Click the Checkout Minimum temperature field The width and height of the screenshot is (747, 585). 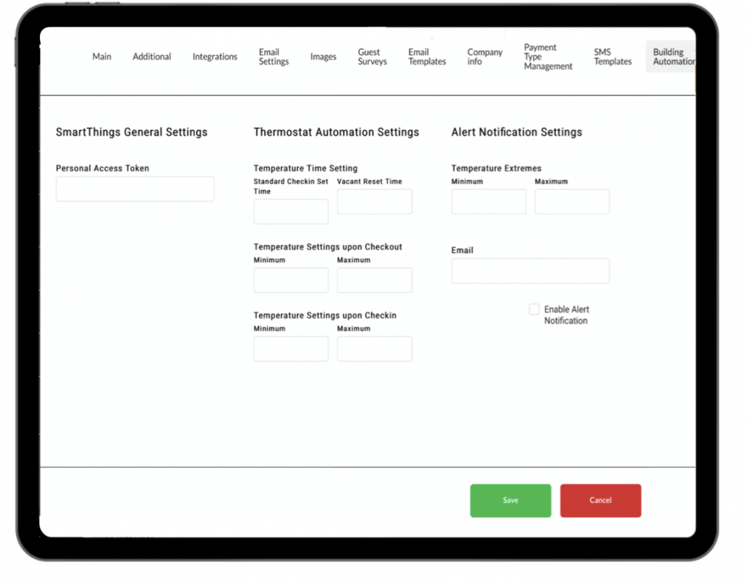[x=291, y=280]
